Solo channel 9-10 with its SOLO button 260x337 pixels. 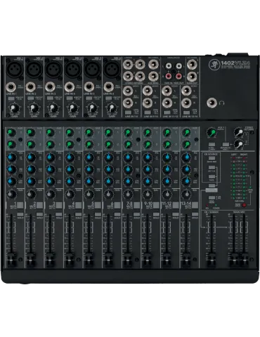156,214
